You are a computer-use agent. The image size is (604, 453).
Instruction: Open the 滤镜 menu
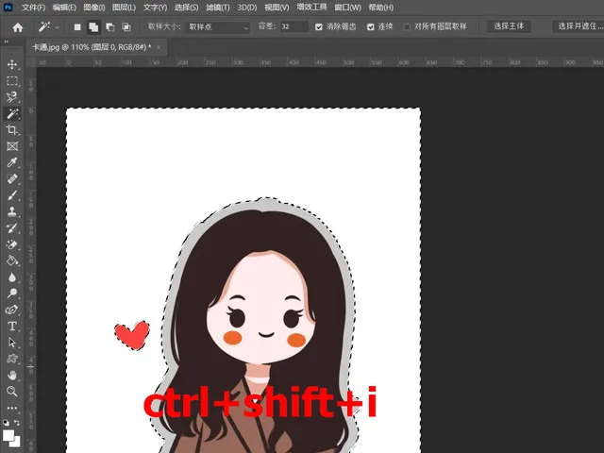click(217, 8)
